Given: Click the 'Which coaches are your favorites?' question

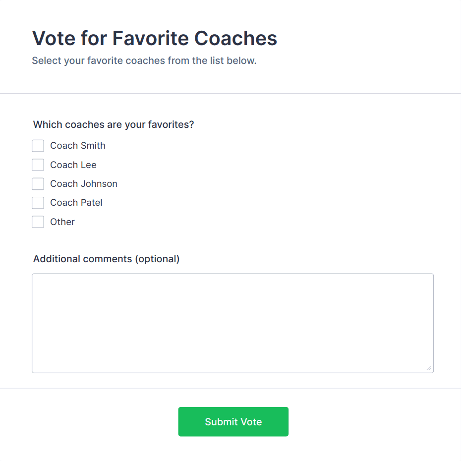Looking at the screenshot, I should coord(114,124).
